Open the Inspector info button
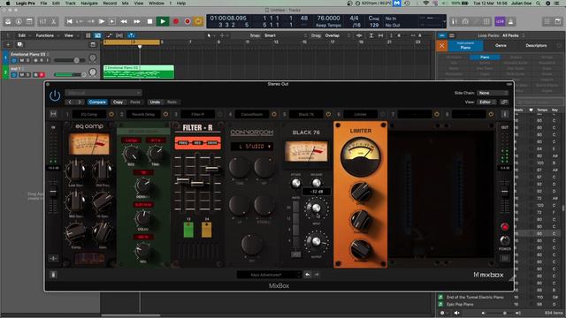Image resolution: width=566 pixels, height=318 pixels. [19, 21]
